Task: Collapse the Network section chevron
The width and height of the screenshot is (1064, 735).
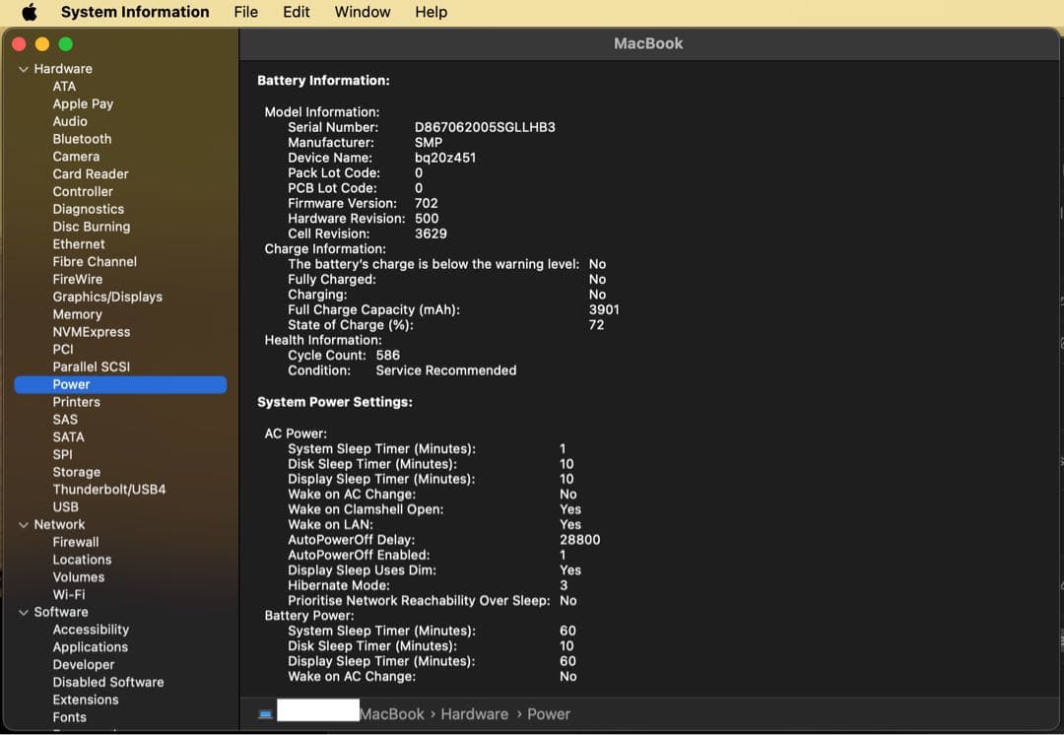Action: click(24, 525)
